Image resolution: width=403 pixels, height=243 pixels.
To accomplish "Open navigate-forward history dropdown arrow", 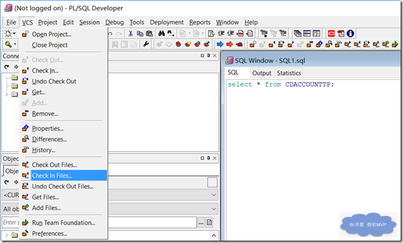I will [x=203, y=34].
